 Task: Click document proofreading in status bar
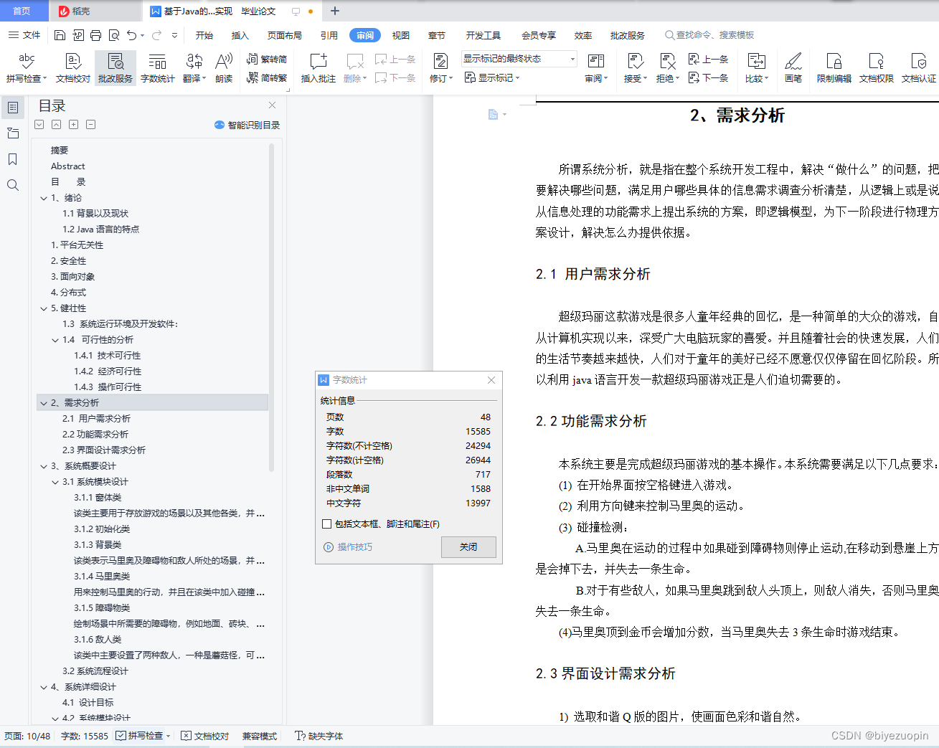[205, 736]
